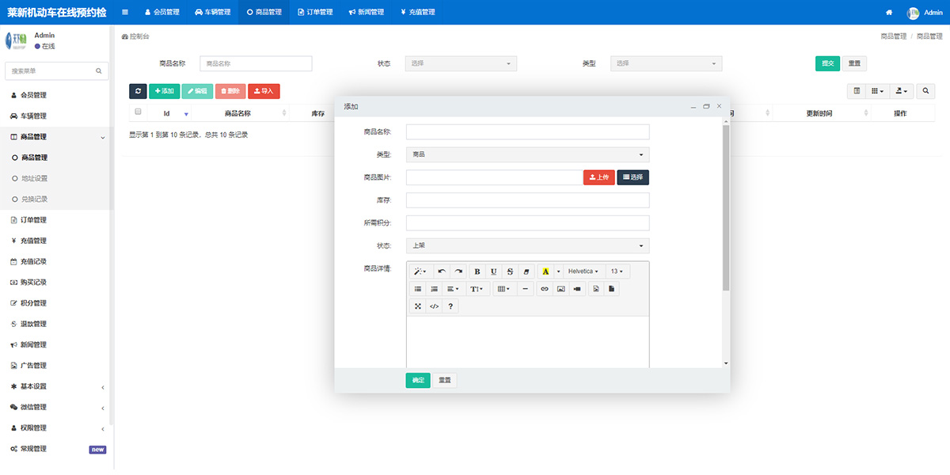This screenshot has width=950, height=475.
Task: Click the editor Undo arrow
Action: 442,272
